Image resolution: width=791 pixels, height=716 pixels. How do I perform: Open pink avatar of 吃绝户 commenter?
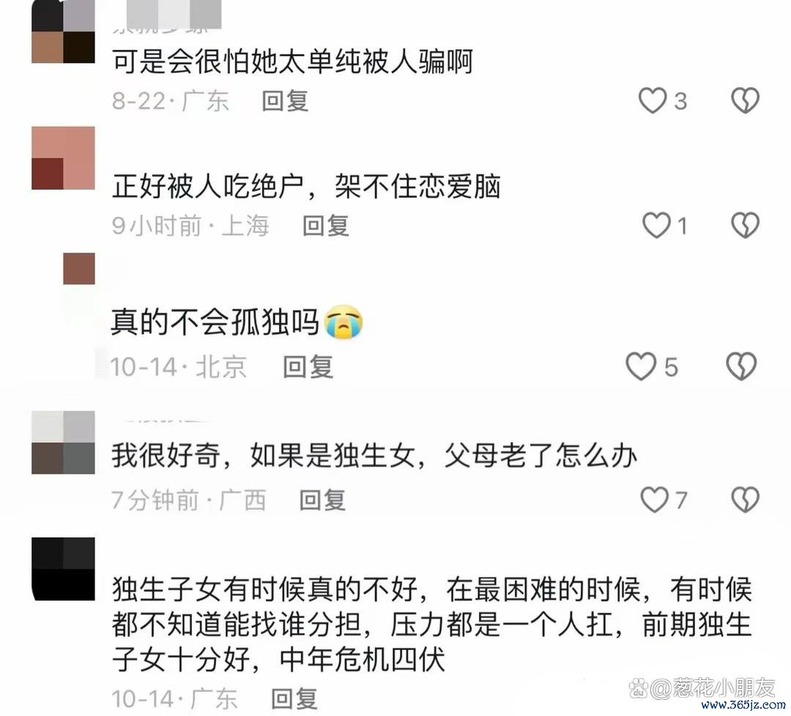pos(63,158)
